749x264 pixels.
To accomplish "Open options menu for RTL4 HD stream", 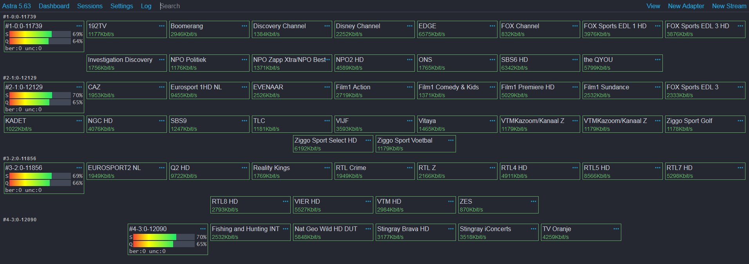I will [x=575, y=168].
